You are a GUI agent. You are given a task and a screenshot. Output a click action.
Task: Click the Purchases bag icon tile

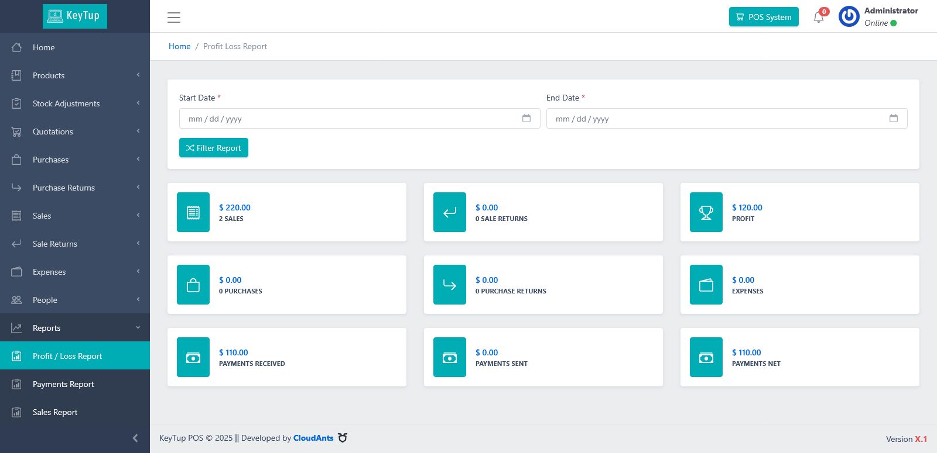(193, 285)
